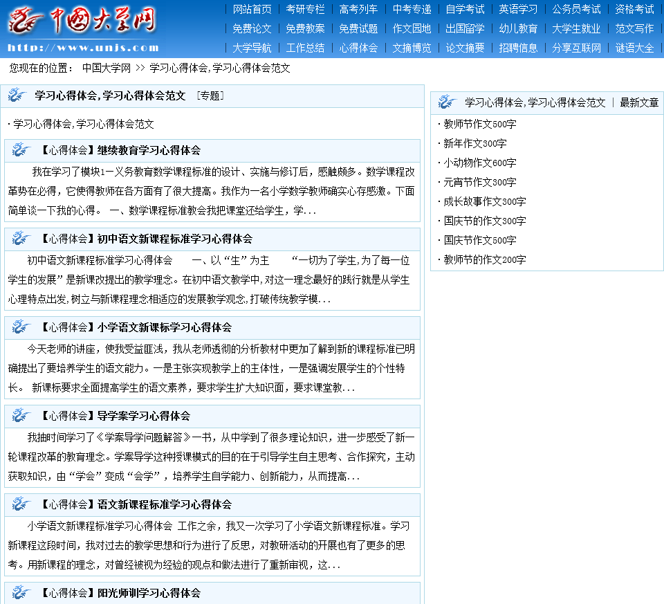This screenshot has width=664, height=604.
Task: Open 免费论文 navigation link
Action: coord(252,28)
